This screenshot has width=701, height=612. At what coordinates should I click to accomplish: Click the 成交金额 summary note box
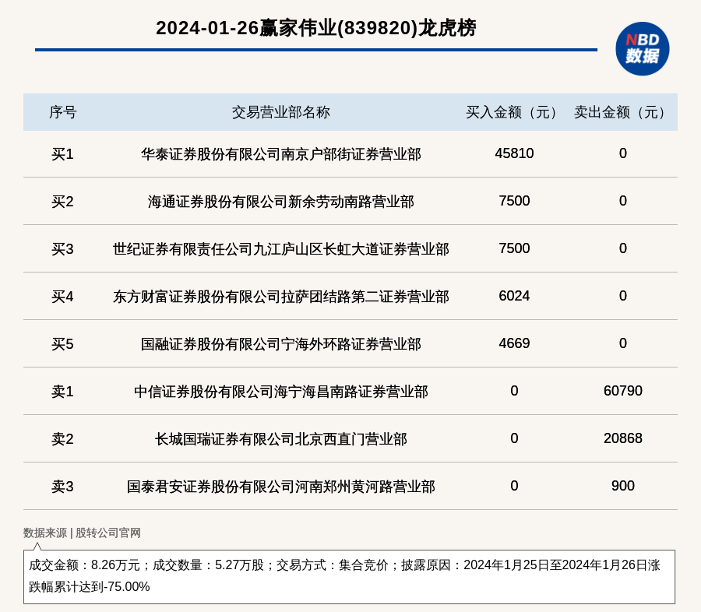(x=349, y=577)
